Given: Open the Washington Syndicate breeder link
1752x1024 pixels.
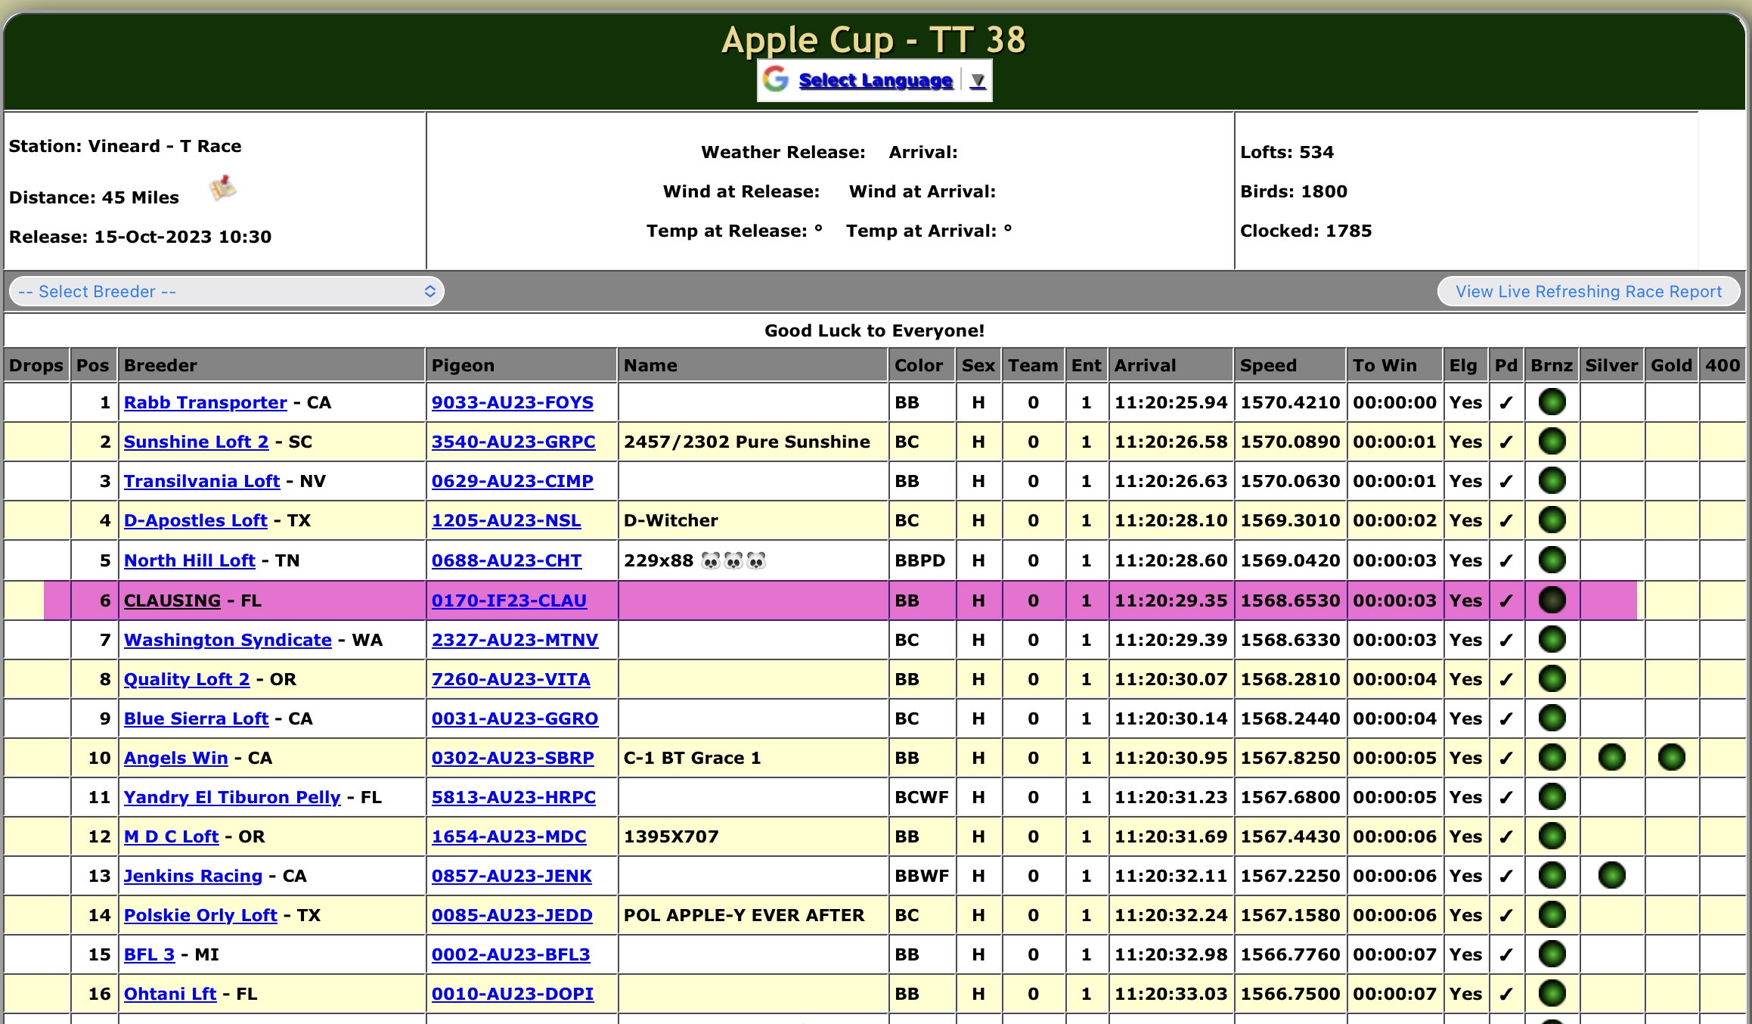Looking at the screenshot, I should [228, 640].
